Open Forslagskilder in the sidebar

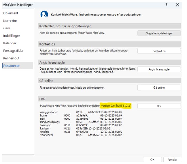click(x=14, y=51)
